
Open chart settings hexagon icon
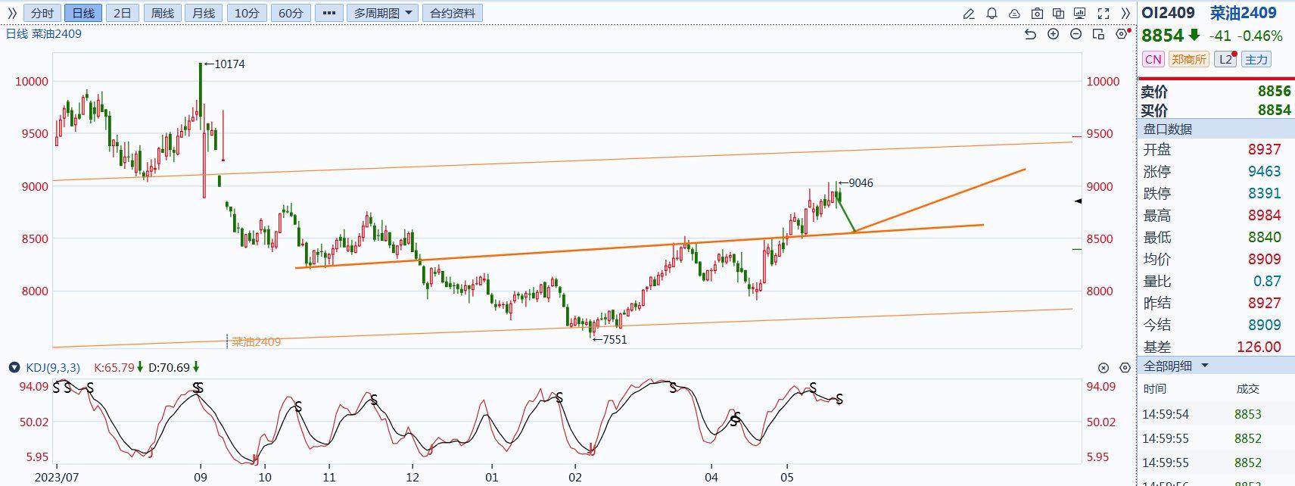(1122, 34)
